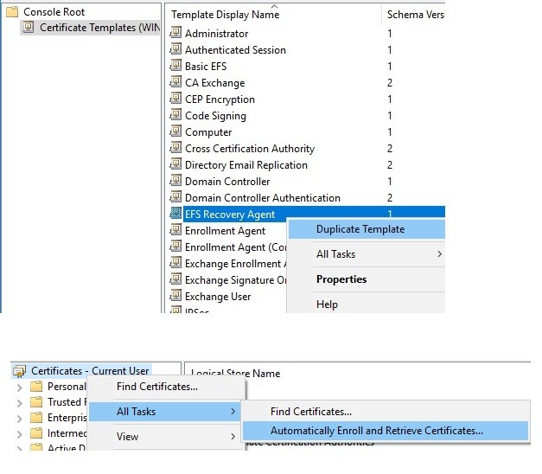Screen dimensions: 542x474
Task: Click the Certificate Templates node icon
Action: [29, 28]
